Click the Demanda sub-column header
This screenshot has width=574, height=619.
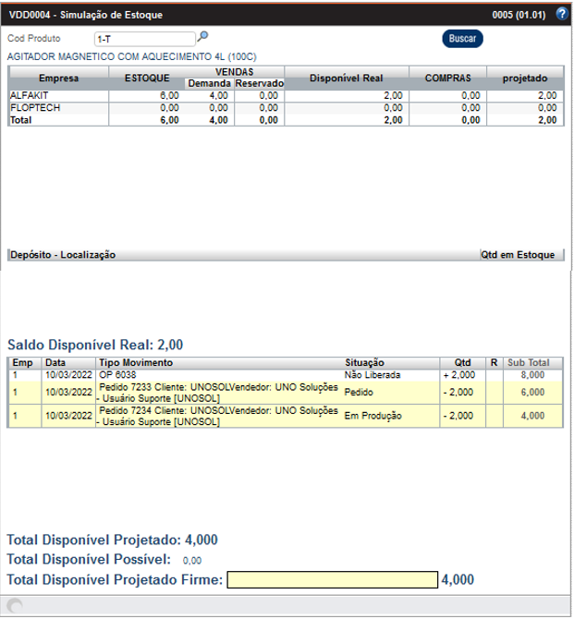click(x=206, y=84)
